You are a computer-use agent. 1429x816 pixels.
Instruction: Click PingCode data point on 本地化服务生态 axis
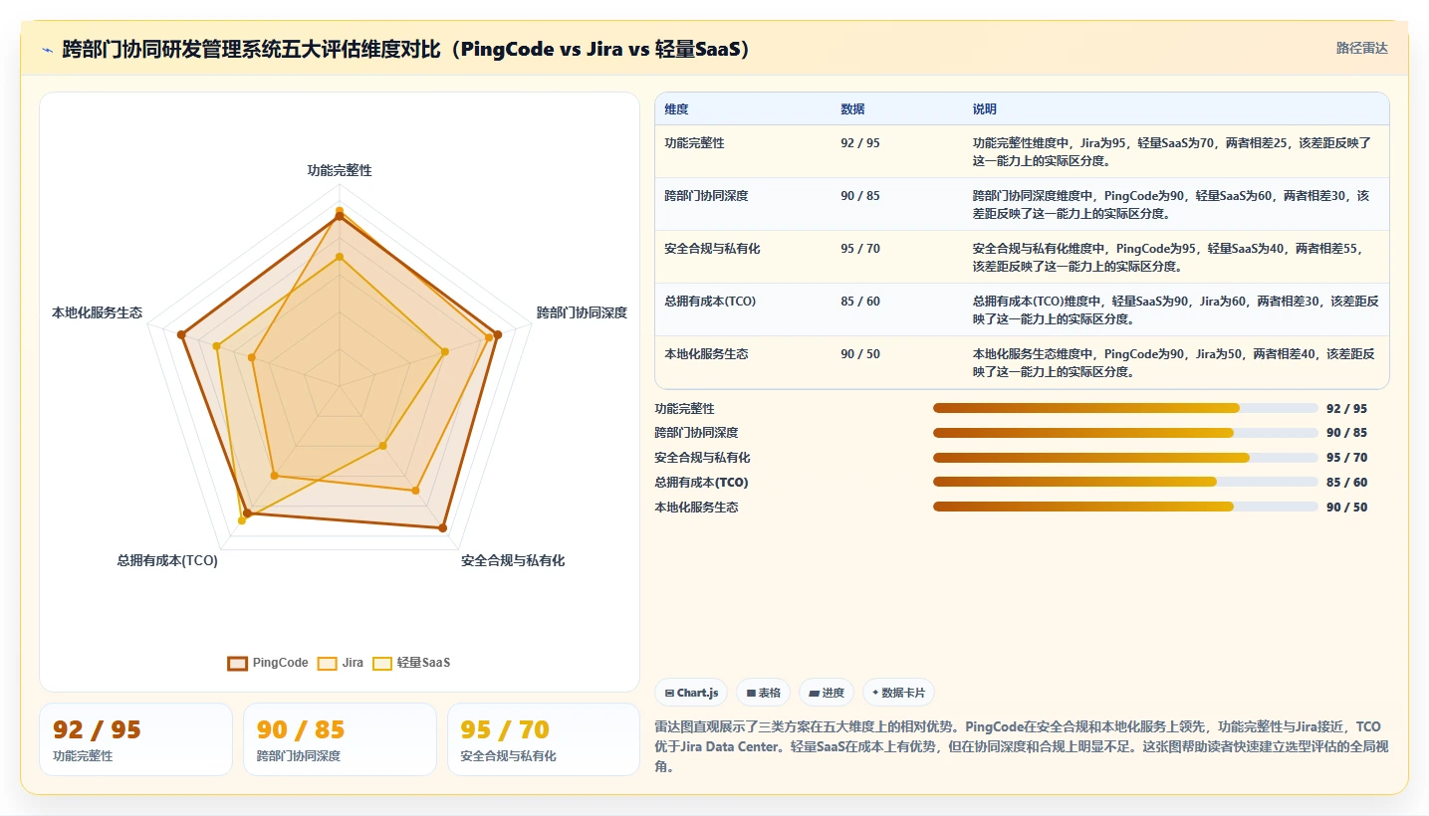(181, 335)
